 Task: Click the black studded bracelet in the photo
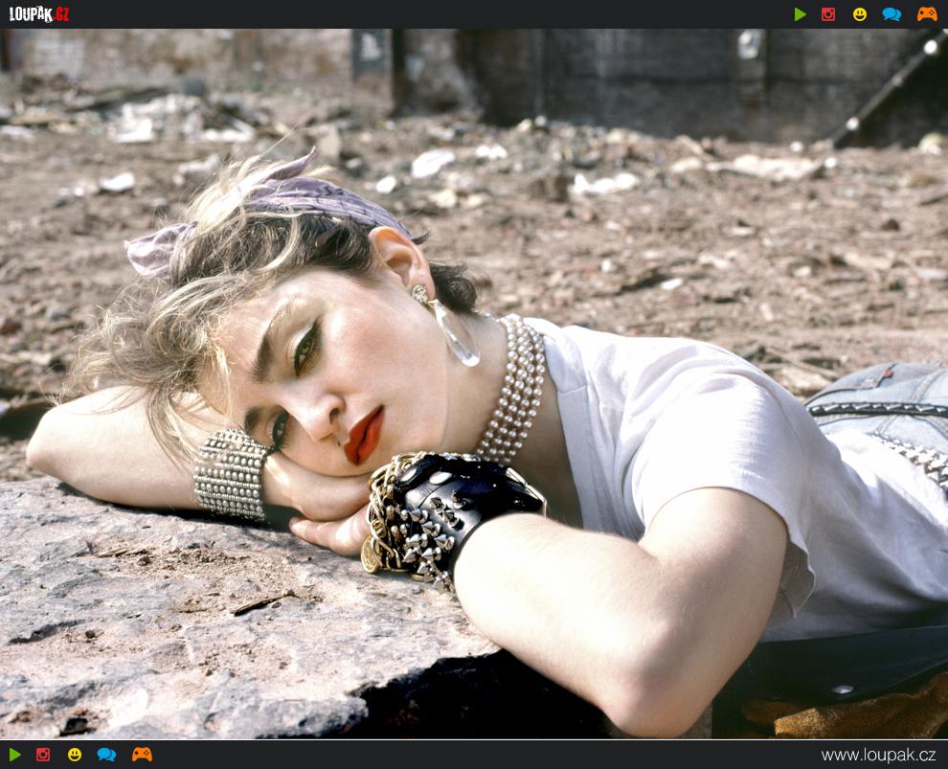(x=450, y=508)
